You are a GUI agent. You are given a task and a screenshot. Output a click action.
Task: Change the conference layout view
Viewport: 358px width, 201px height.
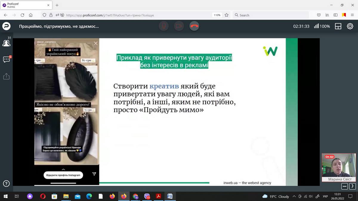(x=338, y=26)
